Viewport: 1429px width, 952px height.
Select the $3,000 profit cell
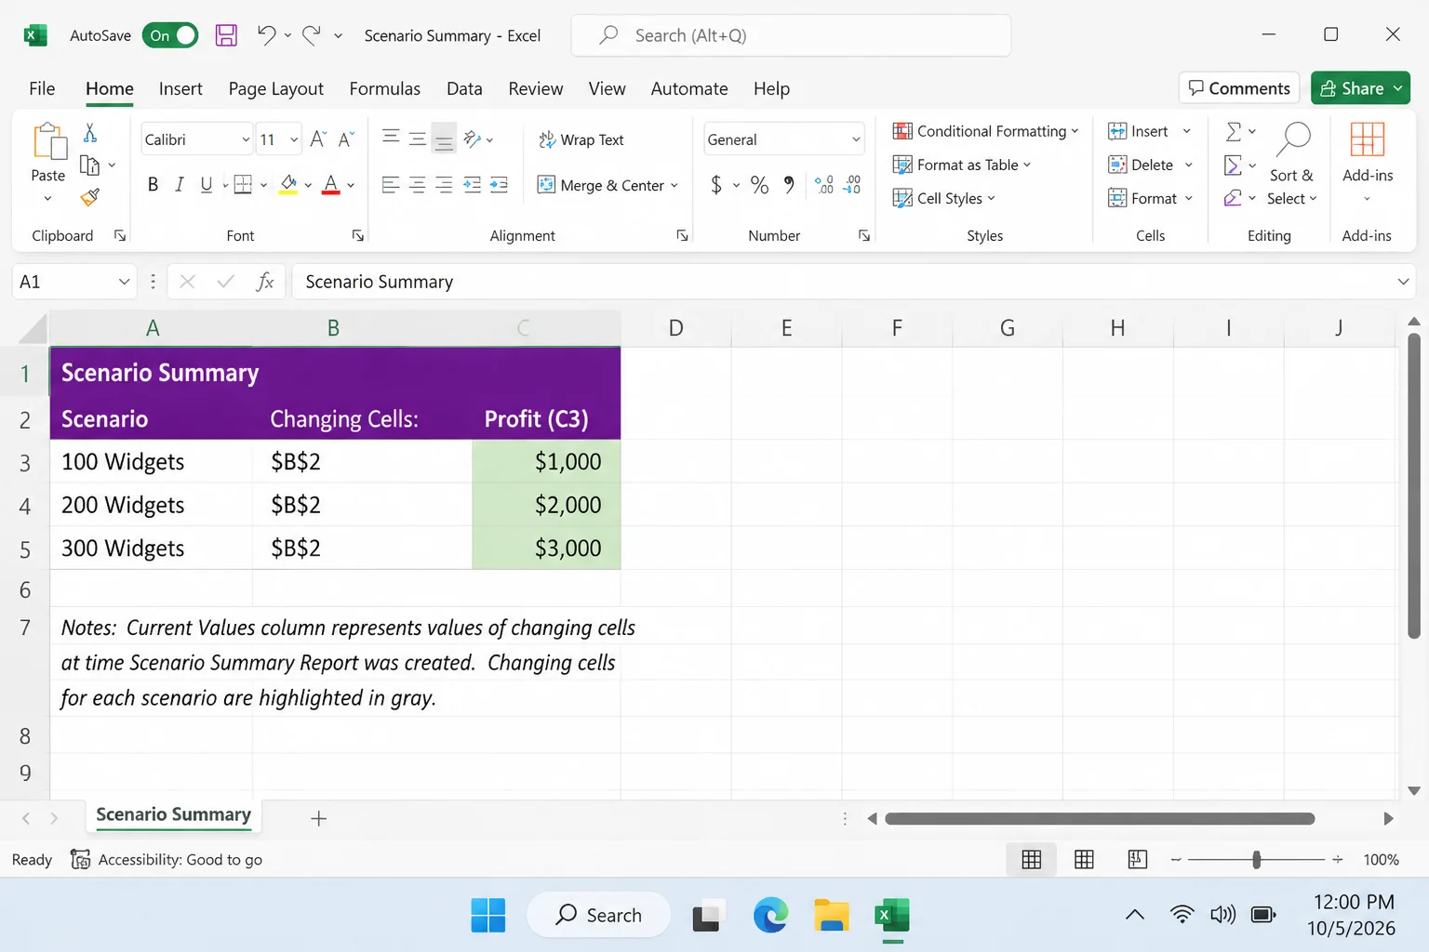(547, 548)
